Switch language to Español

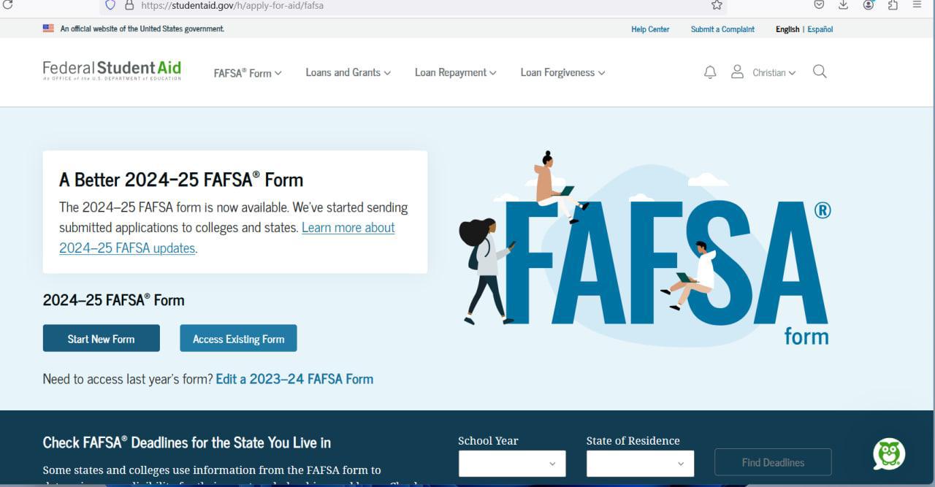point(820,29)
